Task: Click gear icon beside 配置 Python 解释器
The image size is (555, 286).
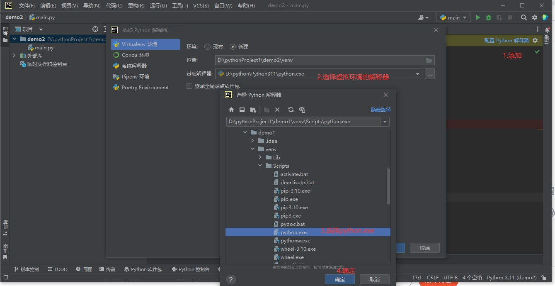Action: coord(535,40)
